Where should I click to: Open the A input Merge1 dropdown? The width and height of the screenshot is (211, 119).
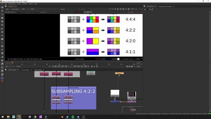pyautogui.click(x=63, y=9)
